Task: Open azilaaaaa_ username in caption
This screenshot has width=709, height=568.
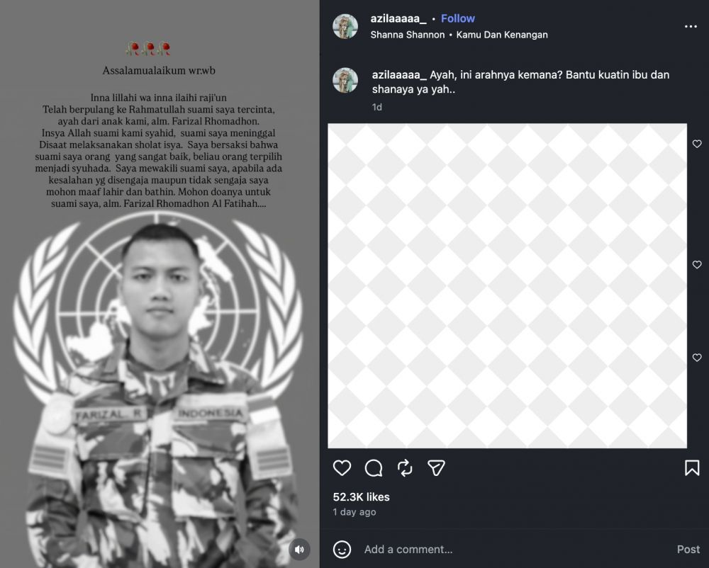Action: click(x=399, y=74)
